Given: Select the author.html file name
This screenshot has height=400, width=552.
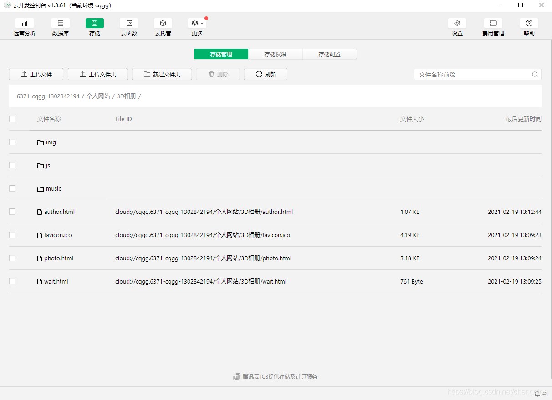Looking at the screenshot, I should click(x=59, y=212).
